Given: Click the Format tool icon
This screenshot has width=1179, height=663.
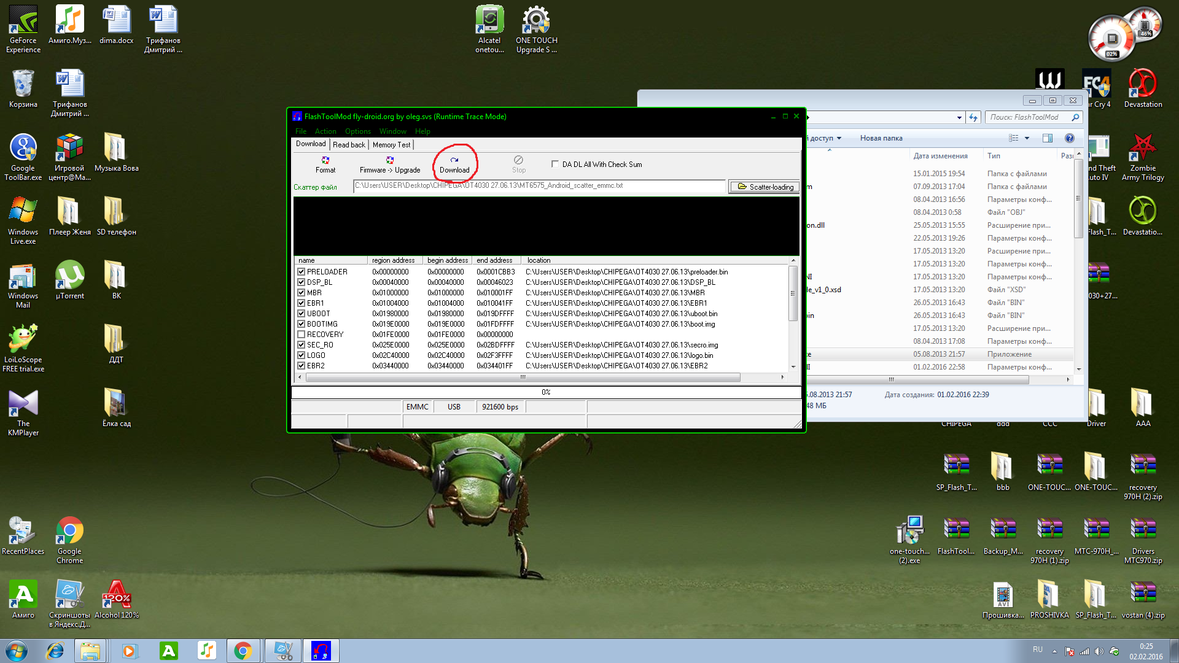Looking at the screenshot, I should [325, 160].
